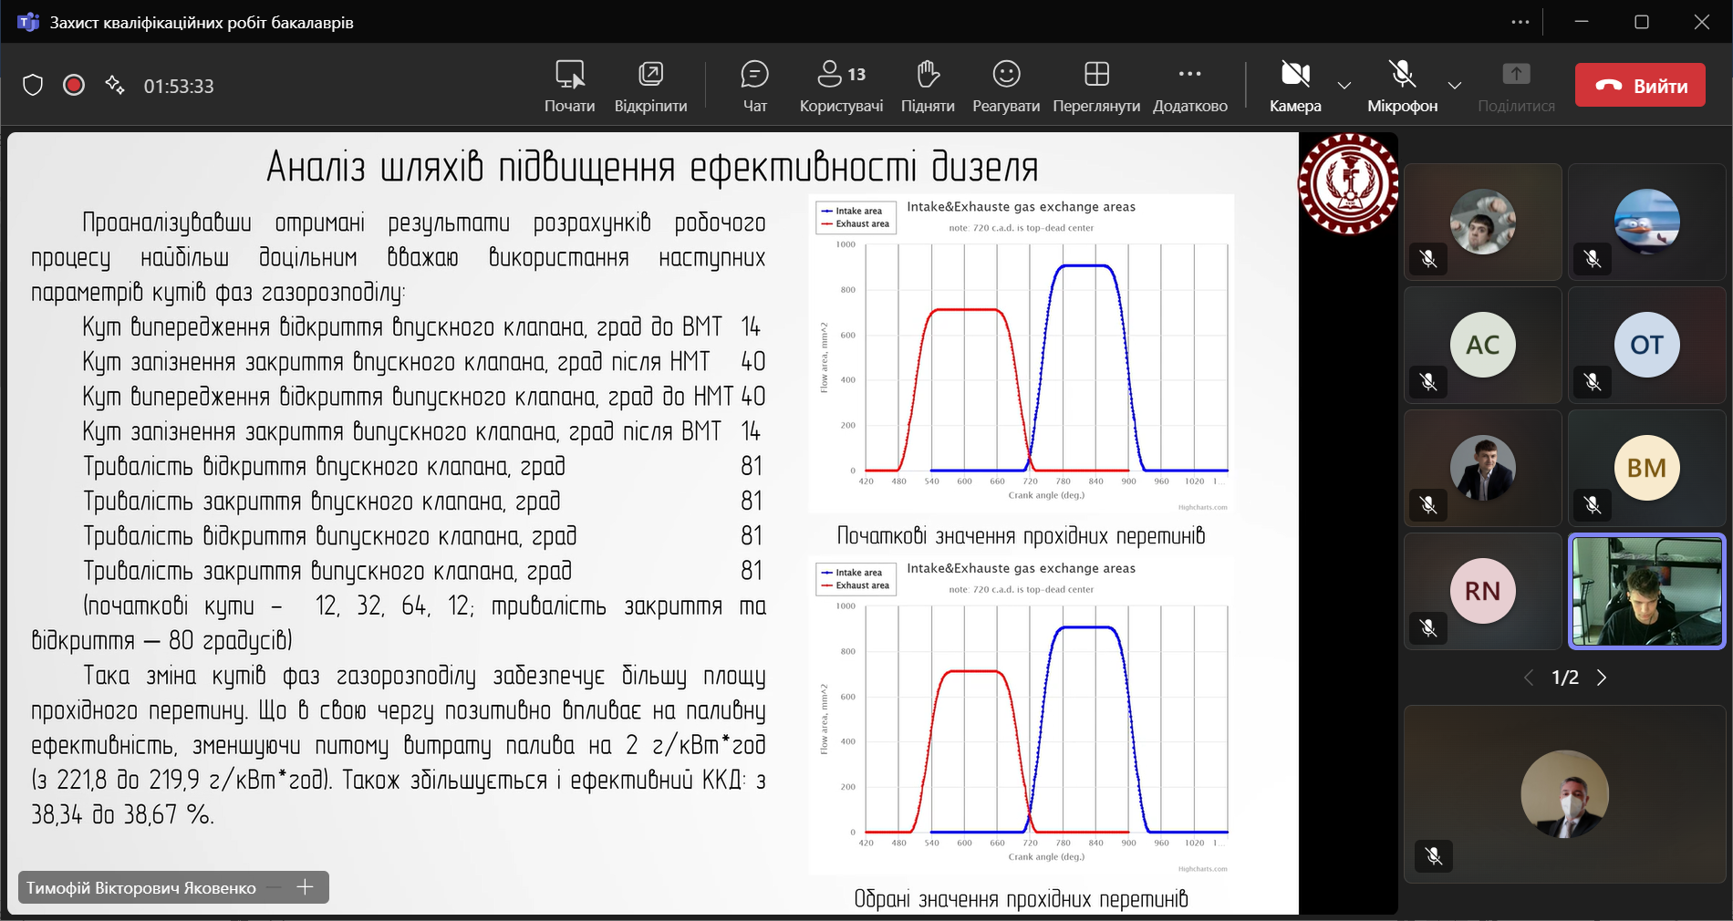Image resolution: width=1733 pixels, height=921 pixels.
Task: Select the highlighted active speaker video tile
Action: click(1646, 591)
